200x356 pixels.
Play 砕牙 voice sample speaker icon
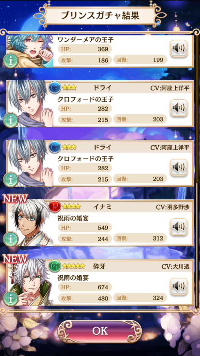coord(179,286)
